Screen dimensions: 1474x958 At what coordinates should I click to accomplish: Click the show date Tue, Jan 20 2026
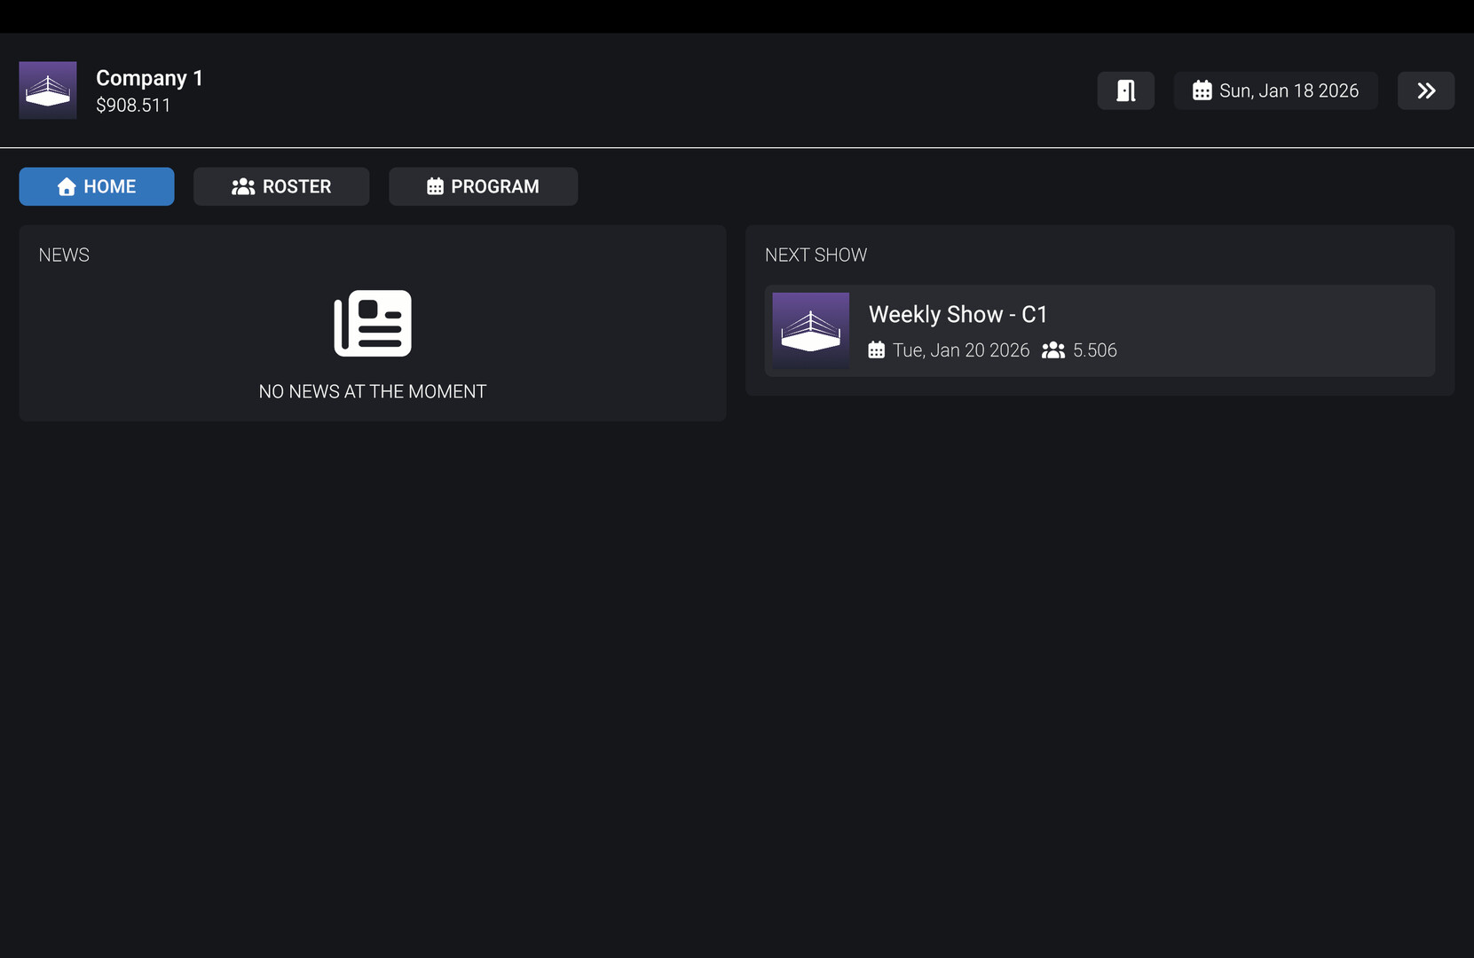(961, 350)
